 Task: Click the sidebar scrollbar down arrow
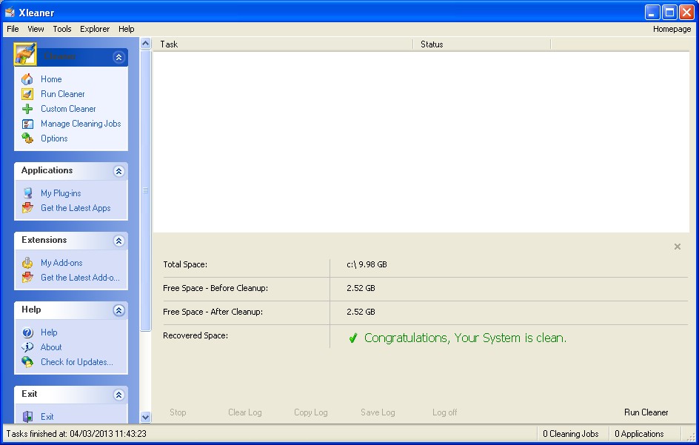pyautogui.click(x=145, y=418)
